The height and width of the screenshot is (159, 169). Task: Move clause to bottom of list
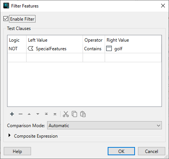(x=55, y=114)
